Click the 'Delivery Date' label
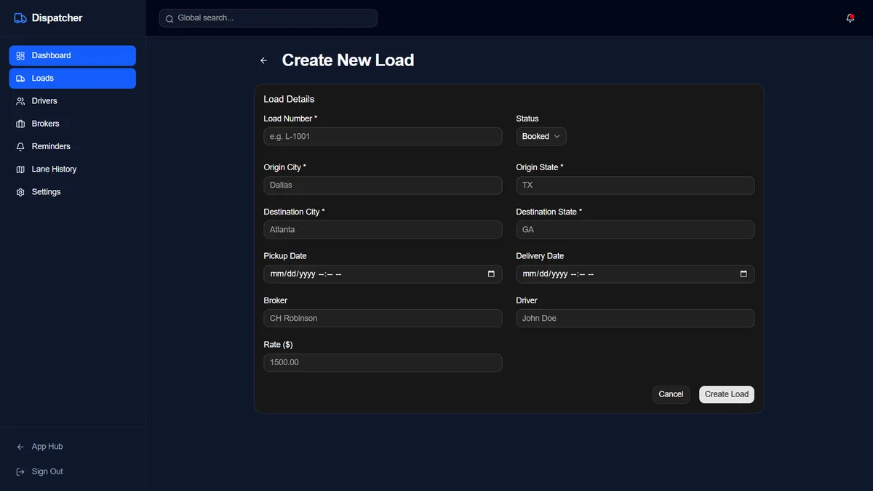The image size is (873, 491). (x=540, y=256)
